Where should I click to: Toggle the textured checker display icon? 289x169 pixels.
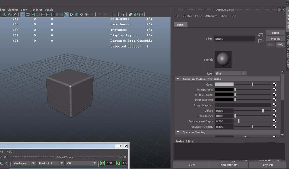[x=82, y=14]
